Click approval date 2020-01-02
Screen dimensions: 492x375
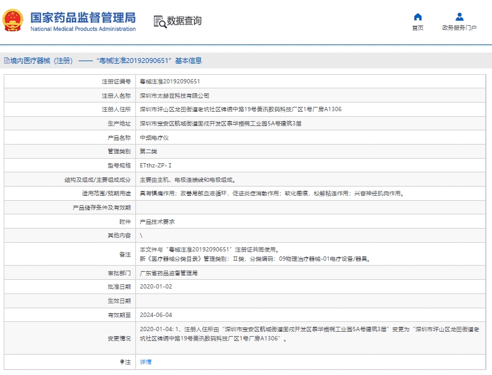tap(156, 287)
